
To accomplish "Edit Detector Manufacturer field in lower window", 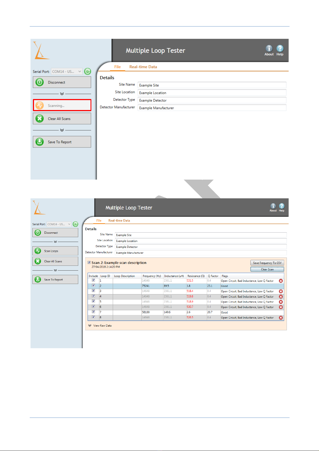I will pos(201,252).
